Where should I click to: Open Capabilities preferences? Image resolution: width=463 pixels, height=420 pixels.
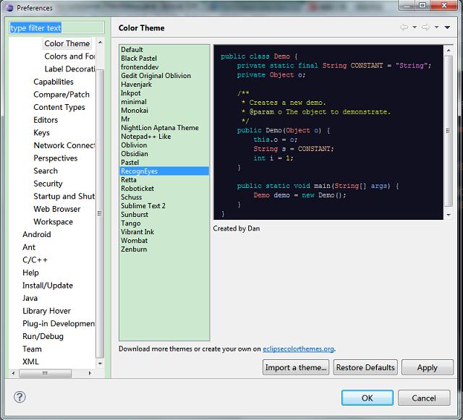[x=54, y=82]
